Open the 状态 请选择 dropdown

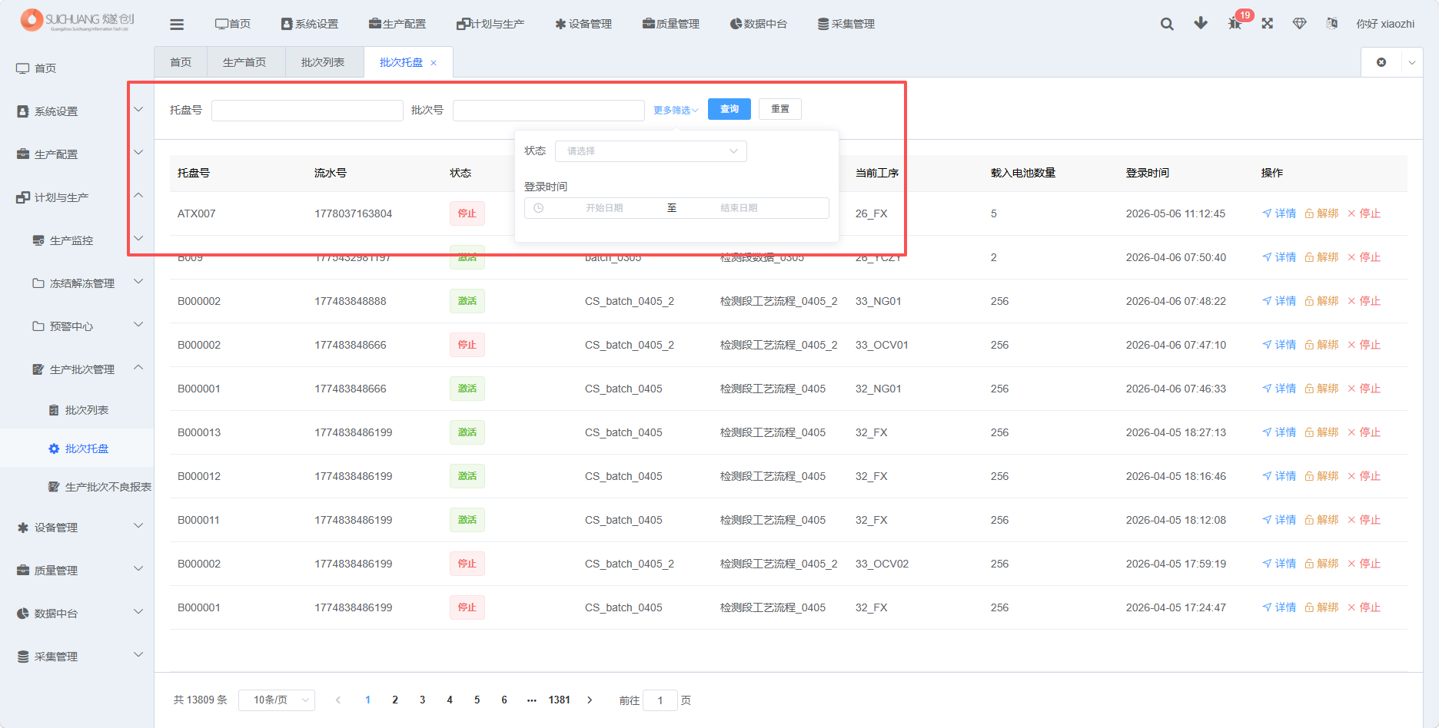click(651, 151)
